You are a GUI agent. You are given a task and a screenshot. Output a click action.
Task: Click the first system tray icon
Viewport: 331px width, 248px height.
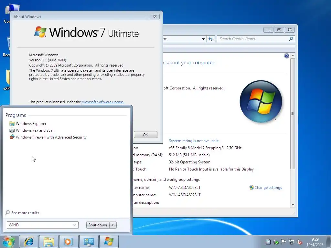[x=268, y=242]
